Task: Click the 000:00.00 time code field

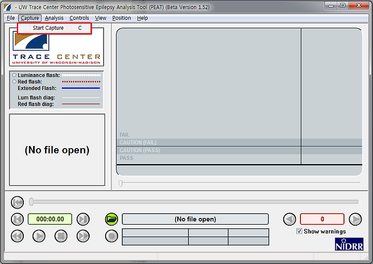Action: pos(50,219)
